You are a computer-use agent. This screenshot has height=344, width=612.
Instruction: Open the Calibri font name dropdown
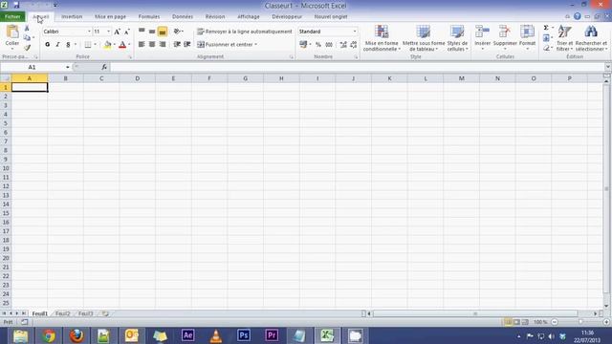[x=89, y=32]
